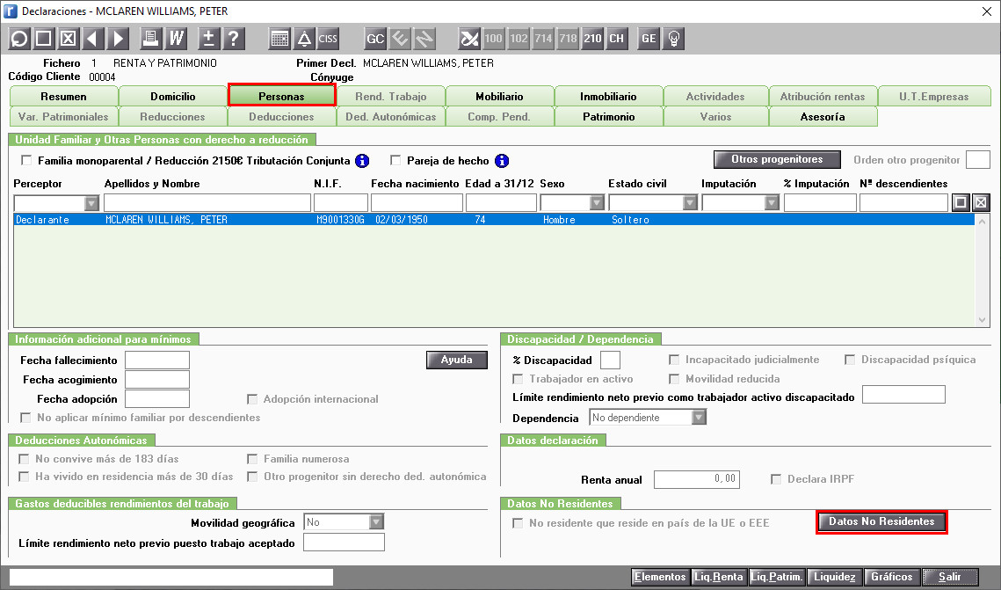Open the Dependencia dropdown
1001x590 pixels.
pos(699,418)
